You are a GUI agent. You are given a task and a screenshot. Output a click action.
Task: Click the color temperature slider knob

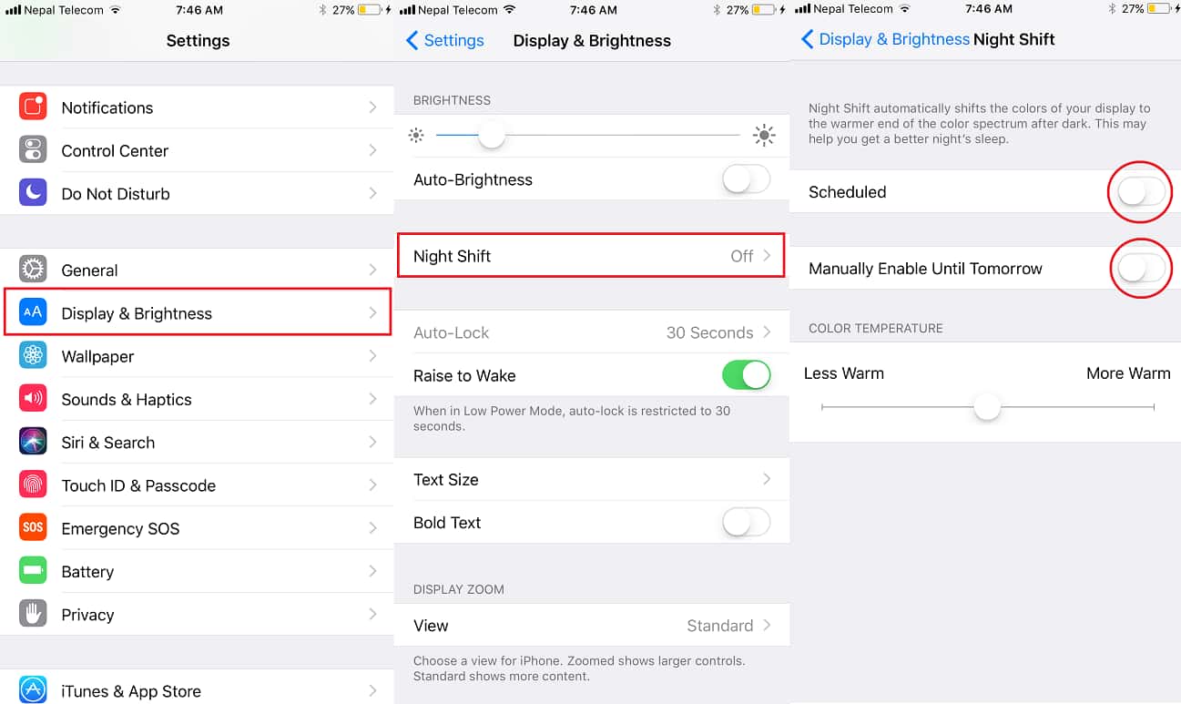pyautogui.click(x=987, y=407)
